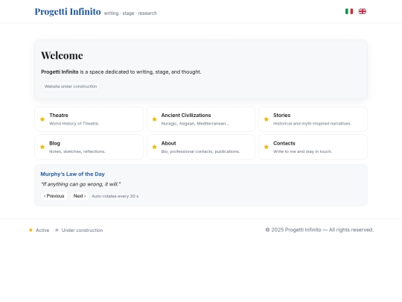
Task: Show the previous Murphy's Law quote
Action: click(54, 196)
